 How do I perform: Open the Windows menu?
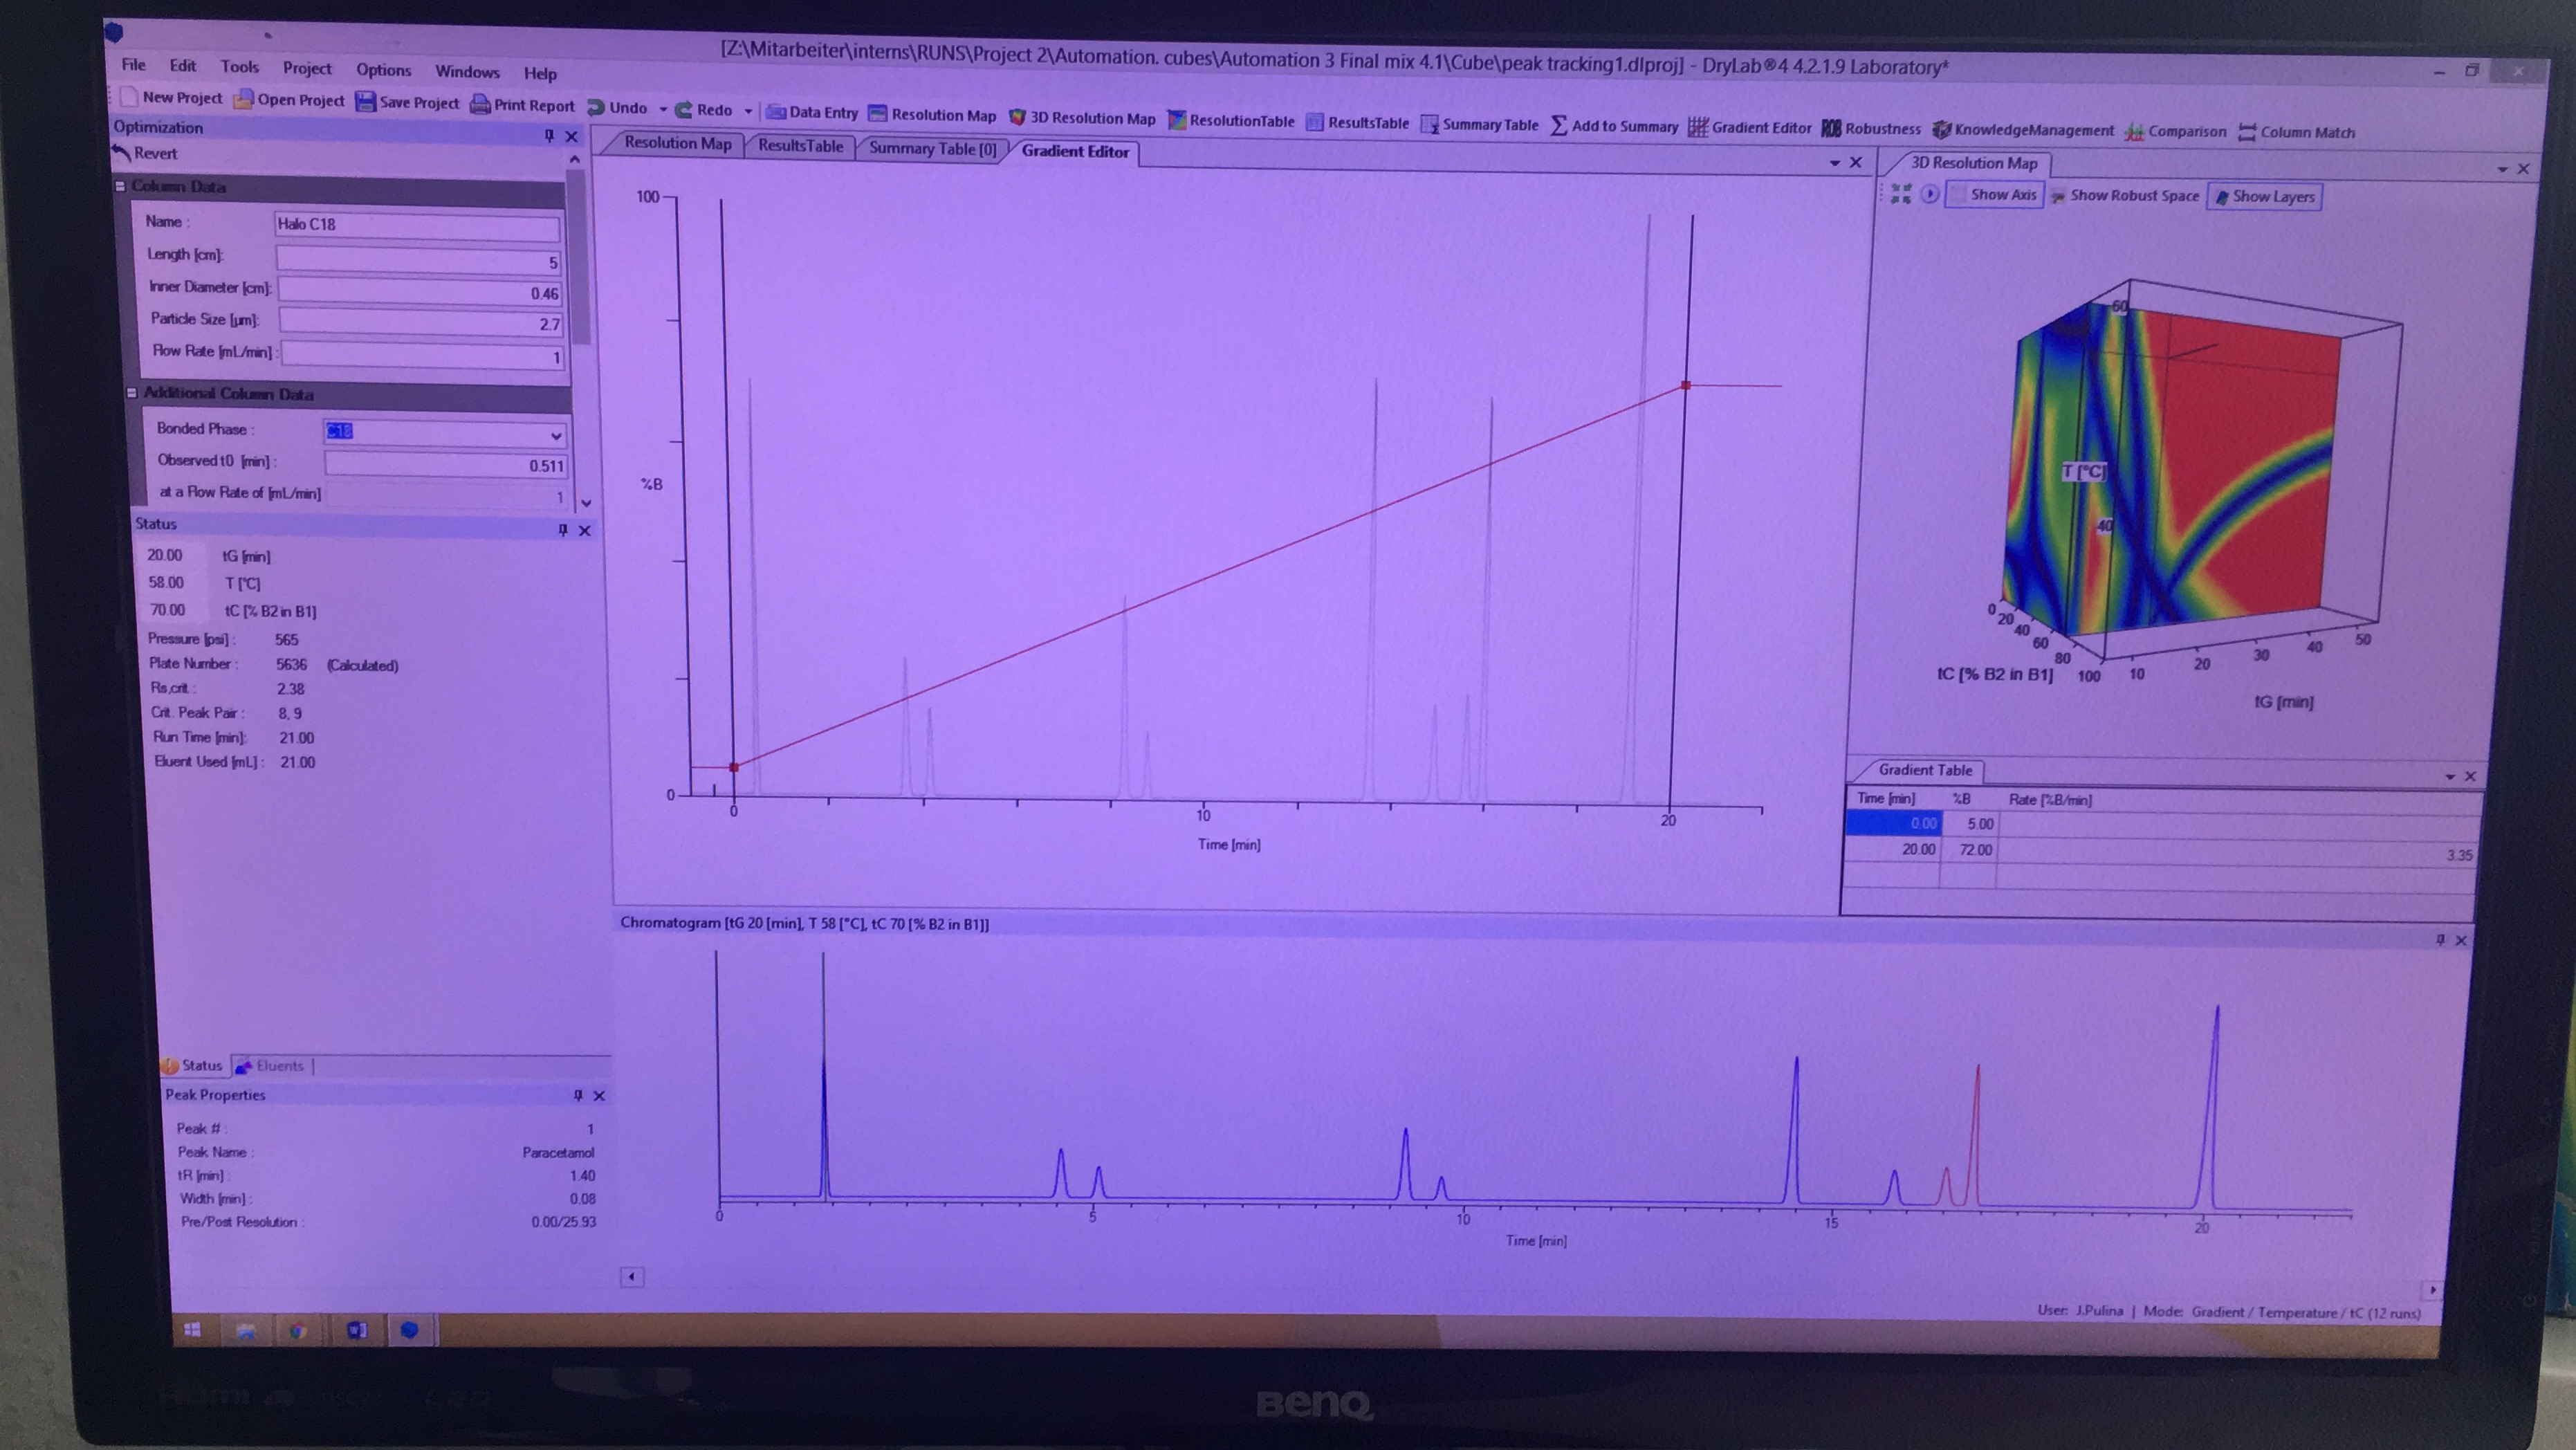467,72
